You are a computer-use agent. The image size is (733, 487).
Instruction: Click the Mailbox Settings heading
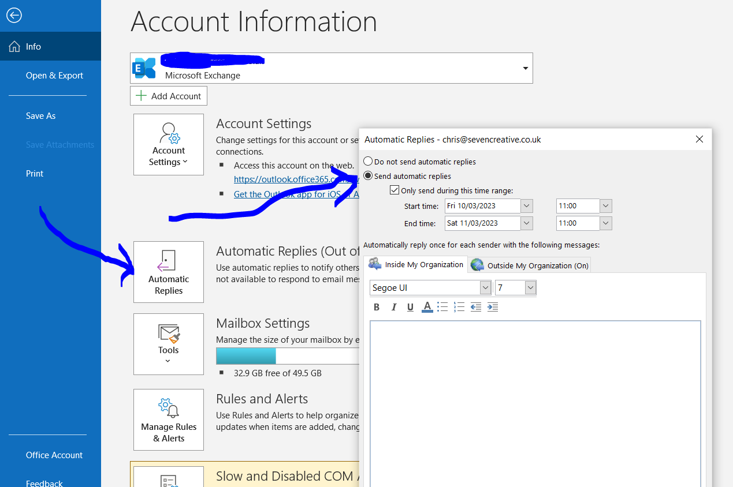263,323
